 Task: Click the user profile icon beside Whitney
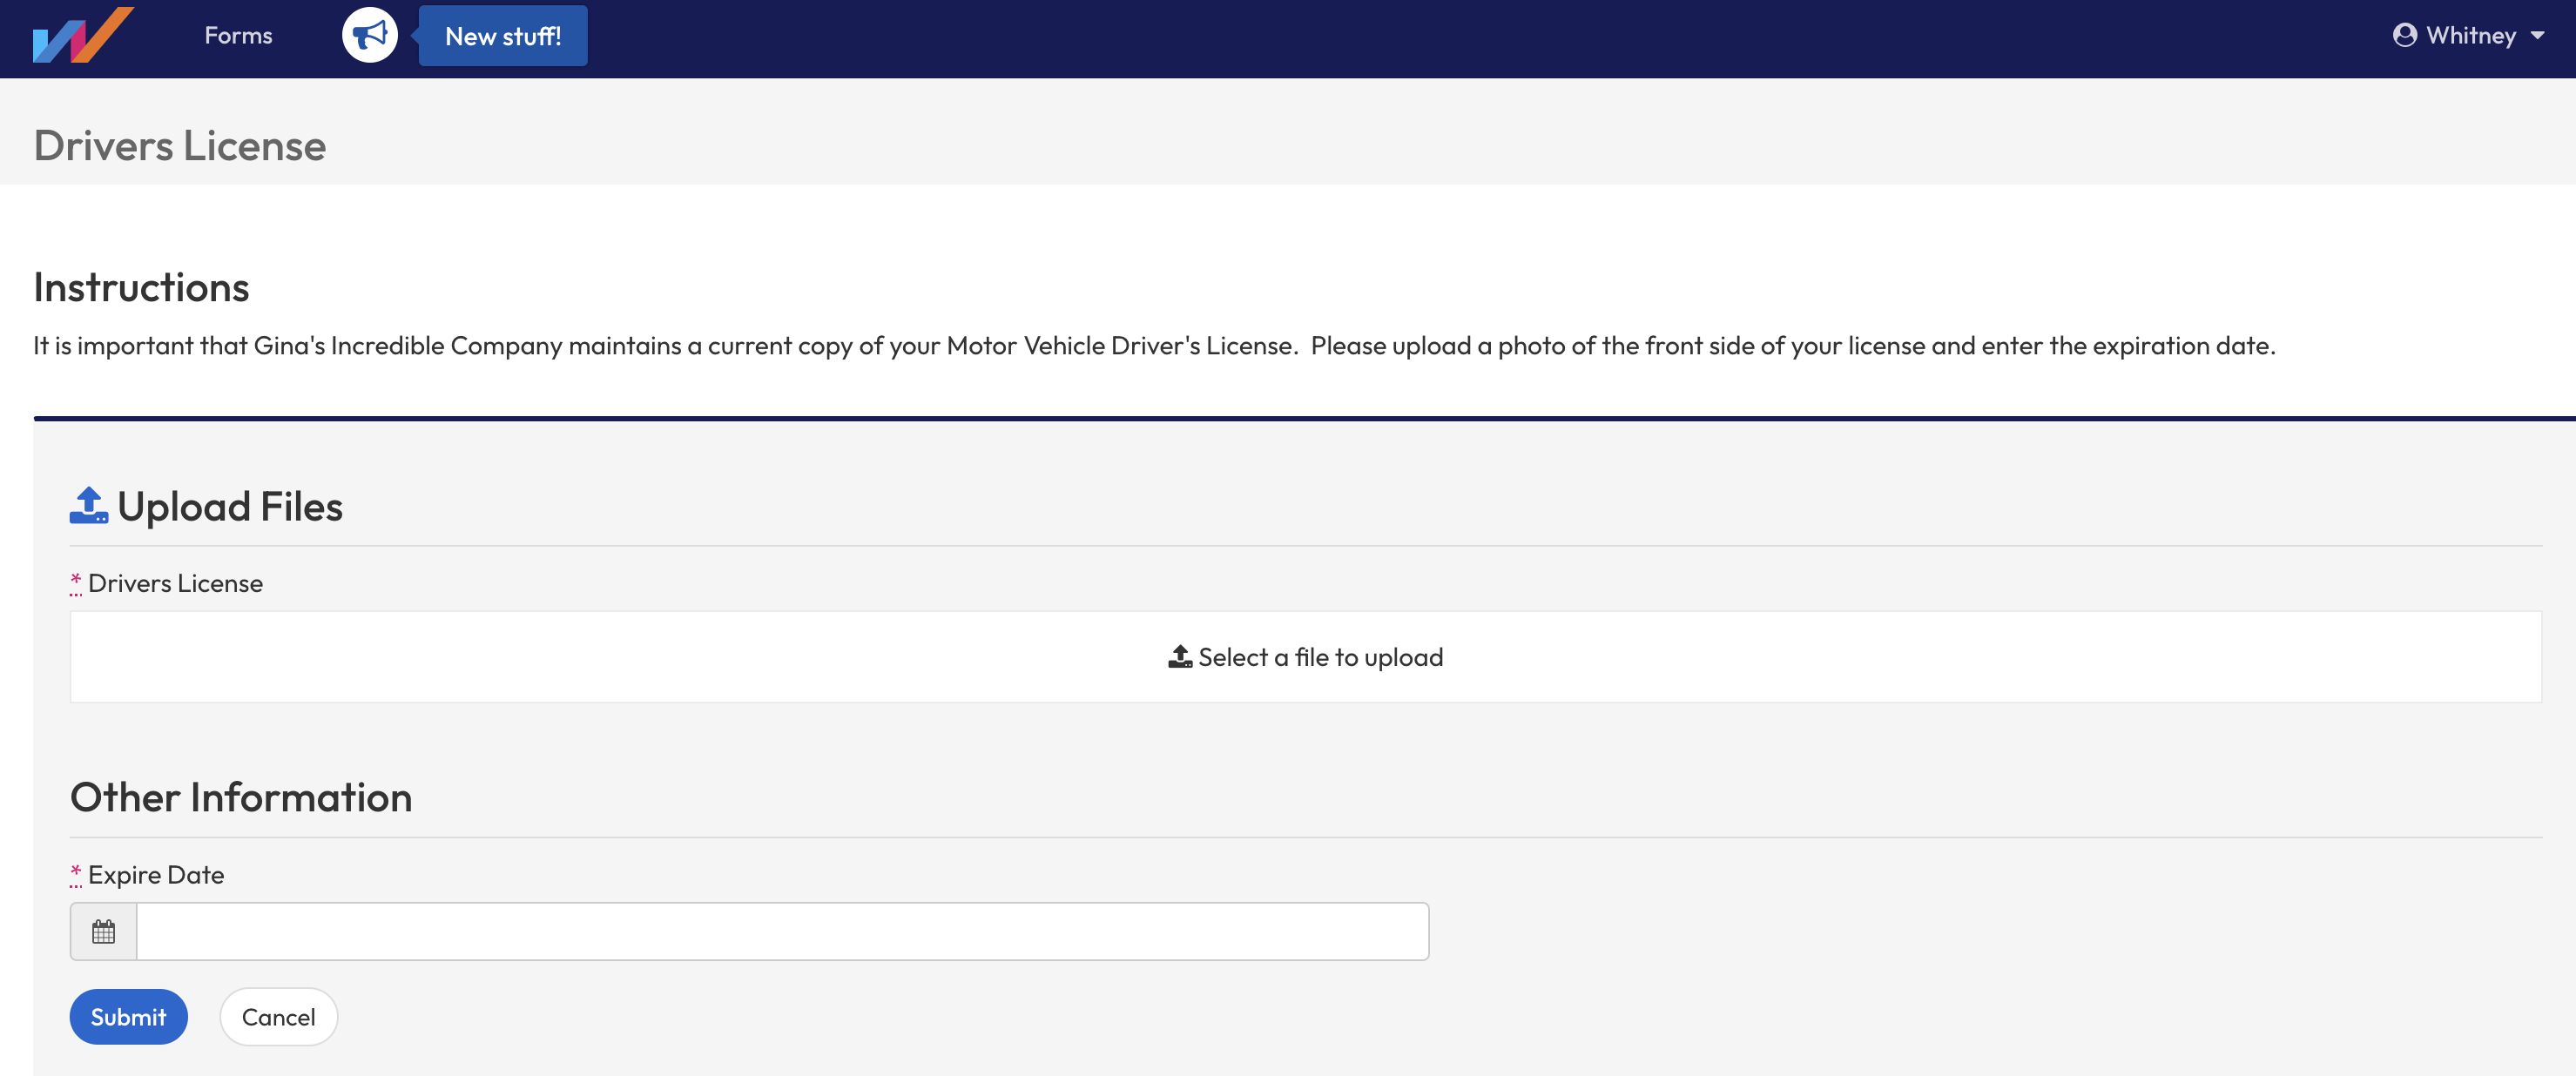coord(2407,34)
